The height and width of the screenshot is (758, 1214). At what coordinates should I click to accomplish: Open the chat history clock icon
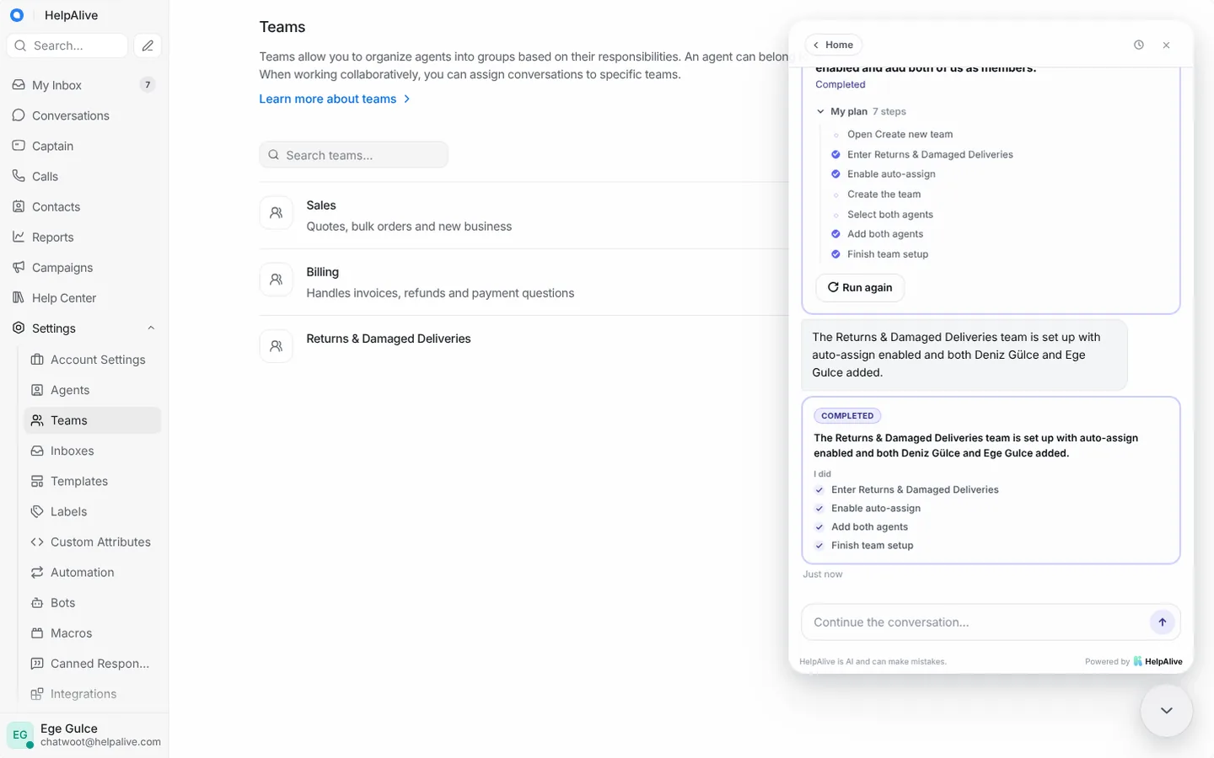1139,45
